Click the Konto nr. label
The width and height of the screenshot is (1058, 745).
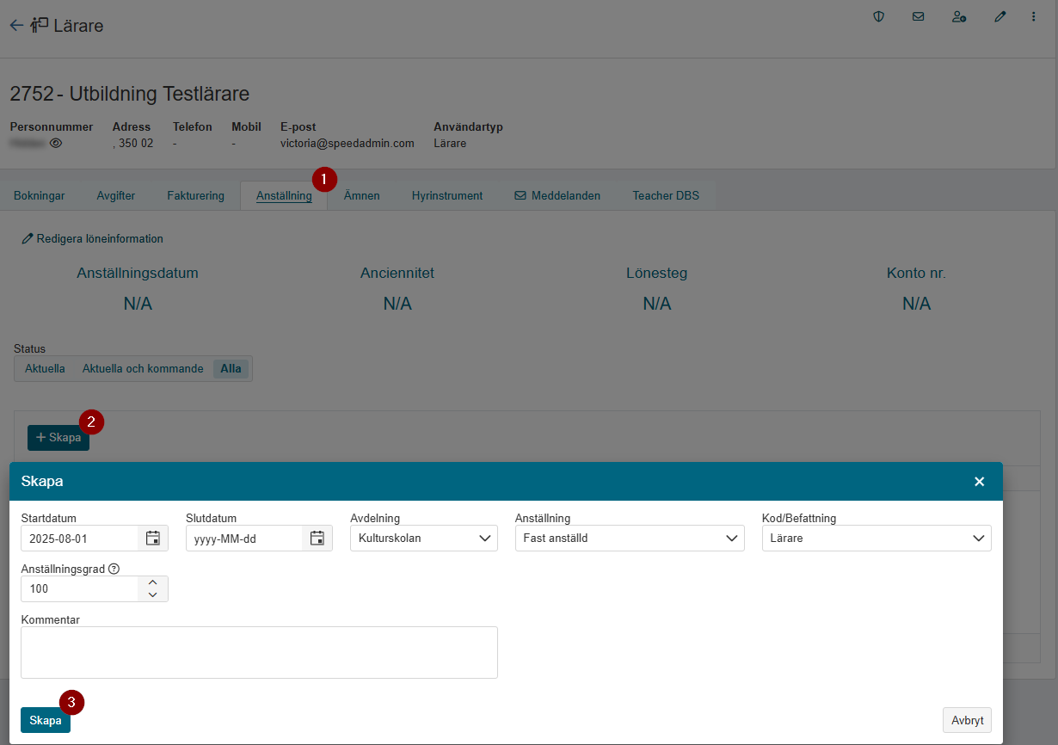pyautogui.click(x=916, y=274)
